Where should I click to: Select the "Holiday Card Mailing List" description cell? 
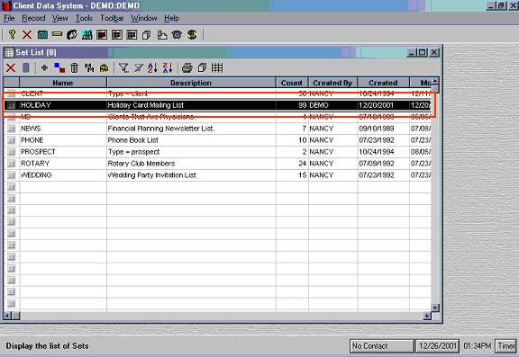tap(191, 105)
